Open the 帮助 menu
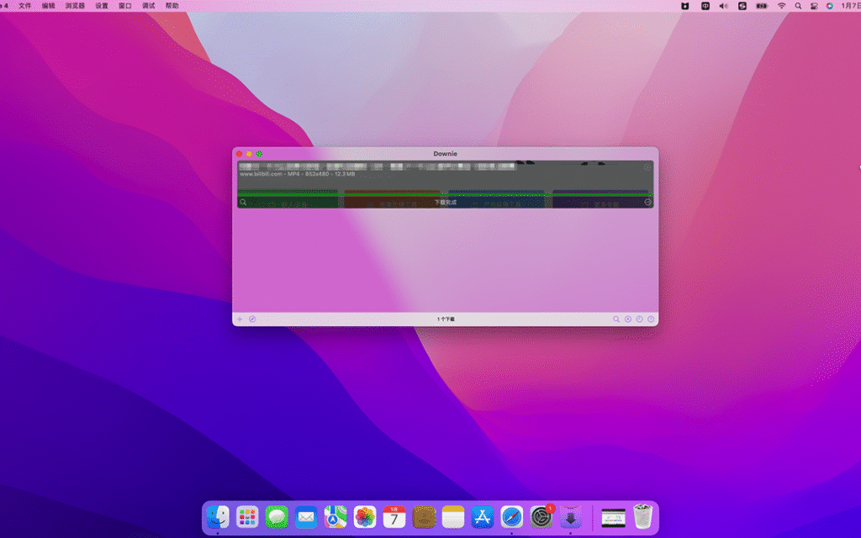Screen dimensions: 861x538 pyautogui.click(x=172, y=6)
